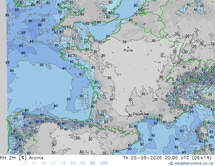Click legend value 100
This screenshot has height=166, width=215.
[104, 163]
